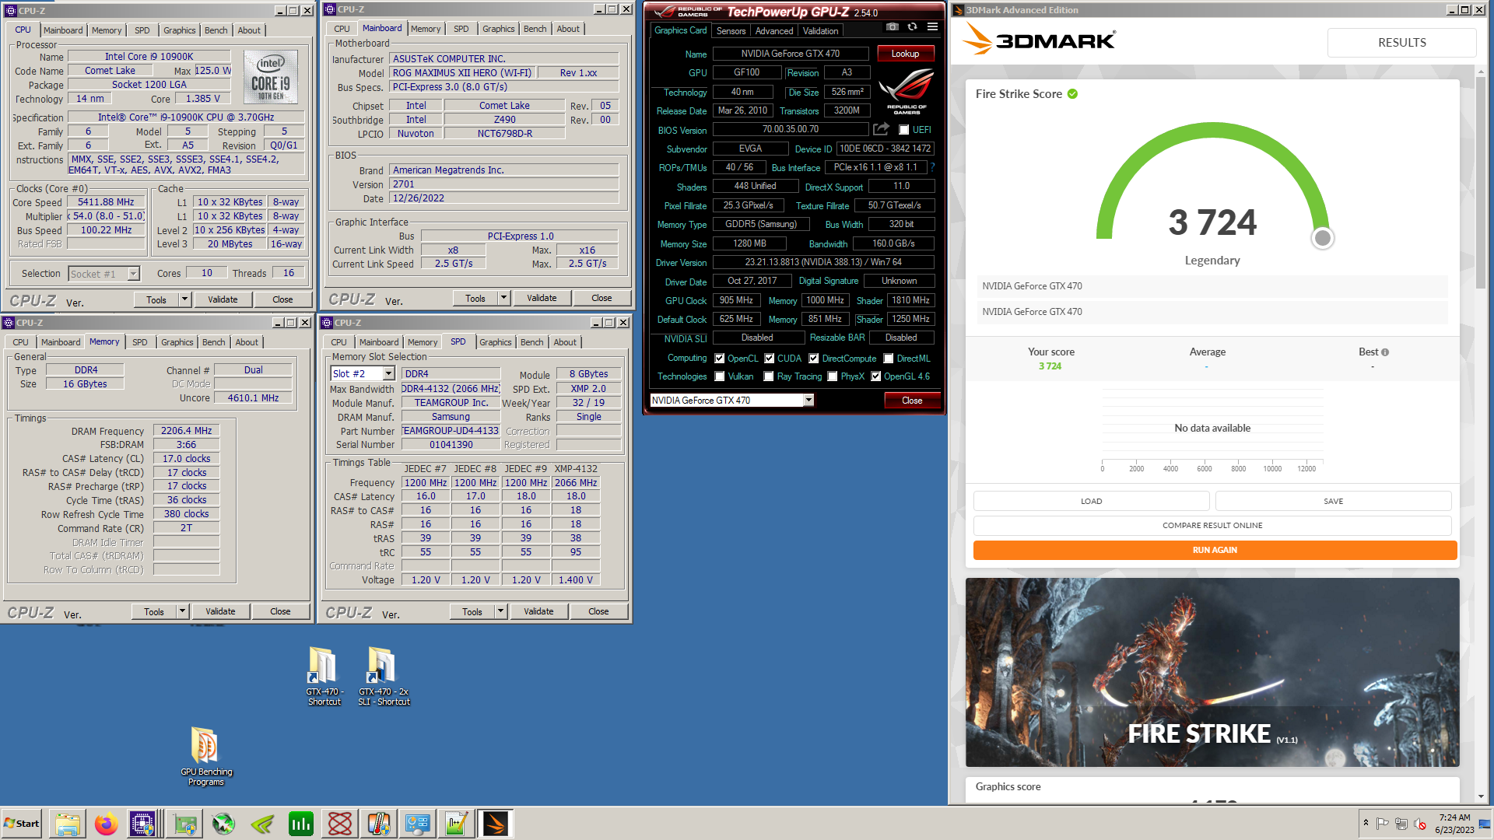Click COMPARE RESULT ONLINE
1494x840 pixels.
[x=1212, y=526]
